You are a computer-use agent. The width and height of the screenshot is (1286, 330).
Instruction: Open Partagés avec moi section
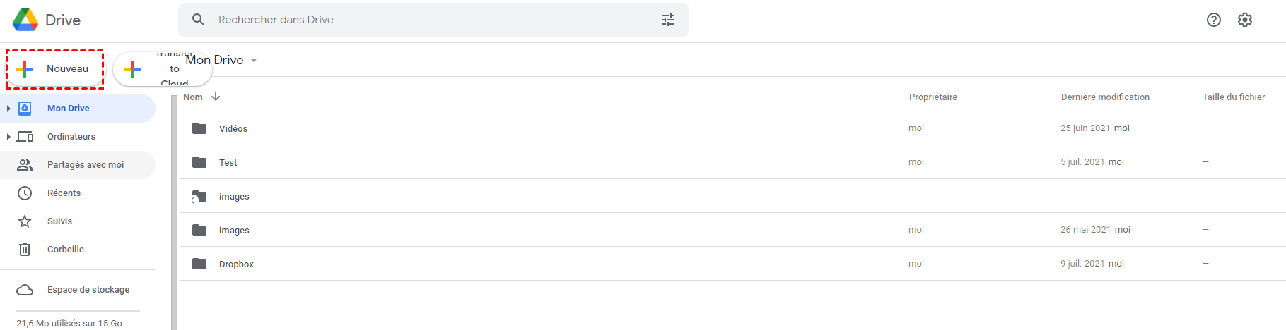point(85,165)
